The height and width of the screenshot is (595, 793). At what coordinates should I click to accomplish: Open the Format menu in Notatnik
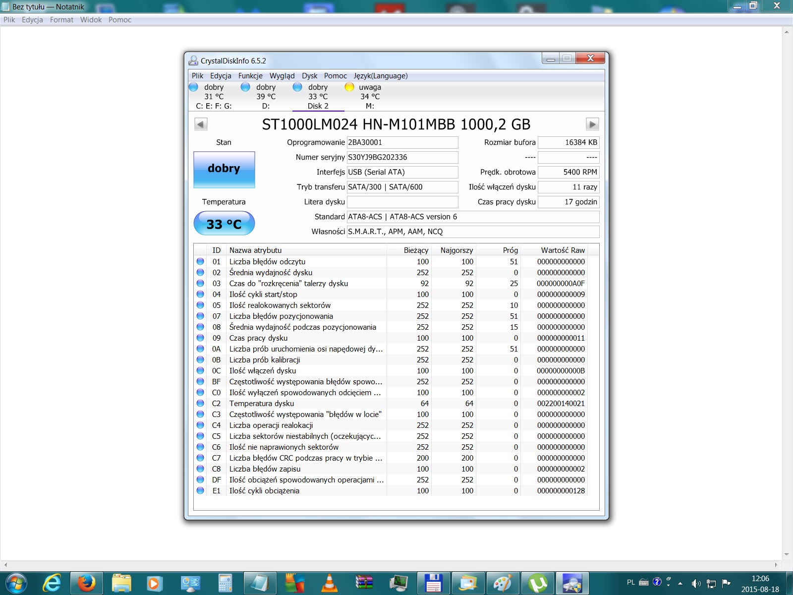[61, 20]
